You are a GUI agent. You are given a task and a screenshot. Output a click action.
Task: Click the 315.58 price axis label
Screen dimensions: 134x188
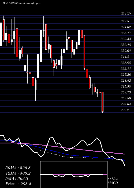(126, 86)
